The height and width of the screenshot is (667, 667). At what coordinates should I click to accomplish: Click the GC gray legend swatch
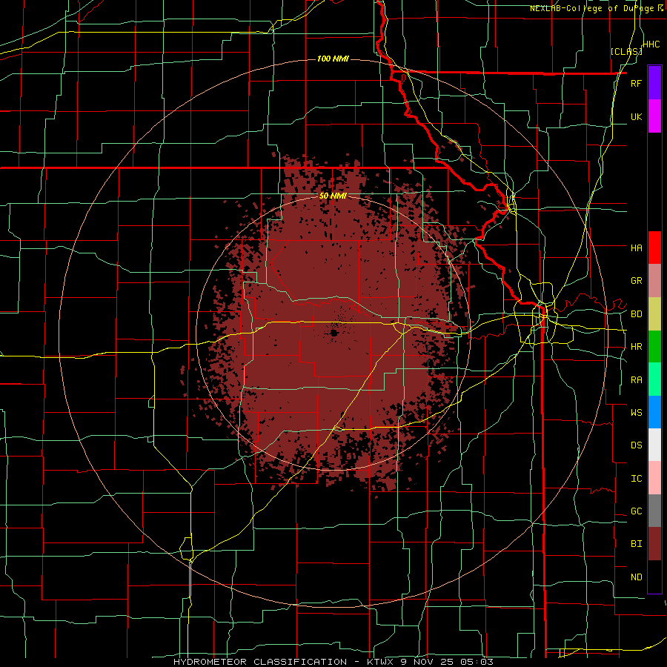point(654,511)
